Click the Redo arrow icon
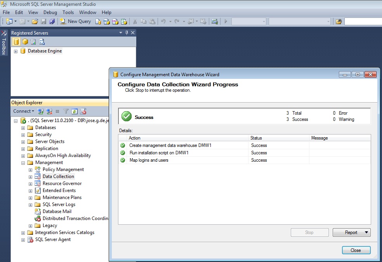Image resolution: width=382 pixels, height=262 pixels. click(x=177, y=21)
